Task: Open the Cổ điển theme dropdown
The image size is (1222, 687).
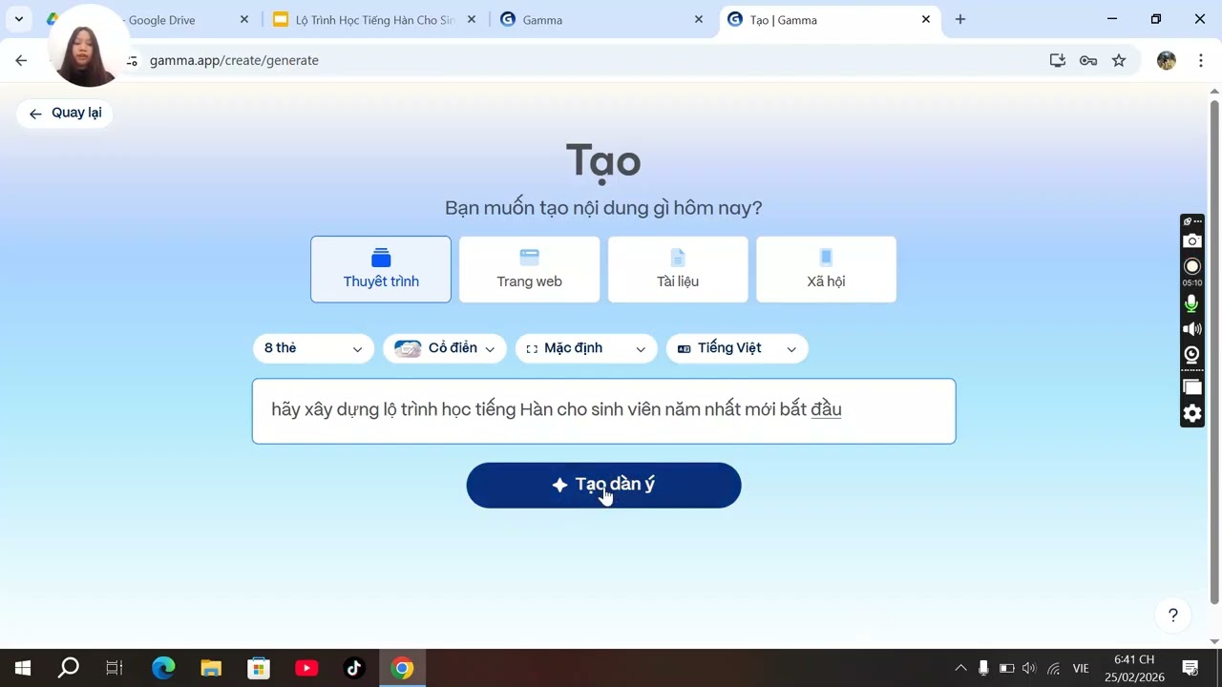Action: [445, 348]
